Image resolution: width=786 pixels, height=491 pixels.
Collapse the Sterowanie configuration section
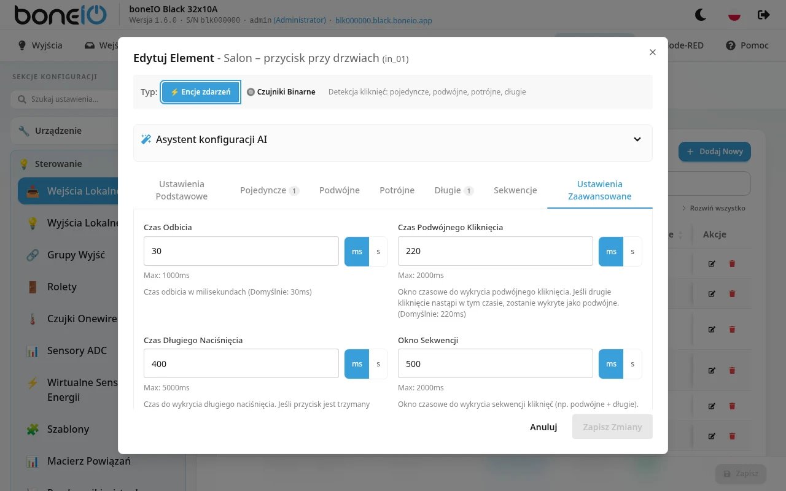tap(98, 164)
